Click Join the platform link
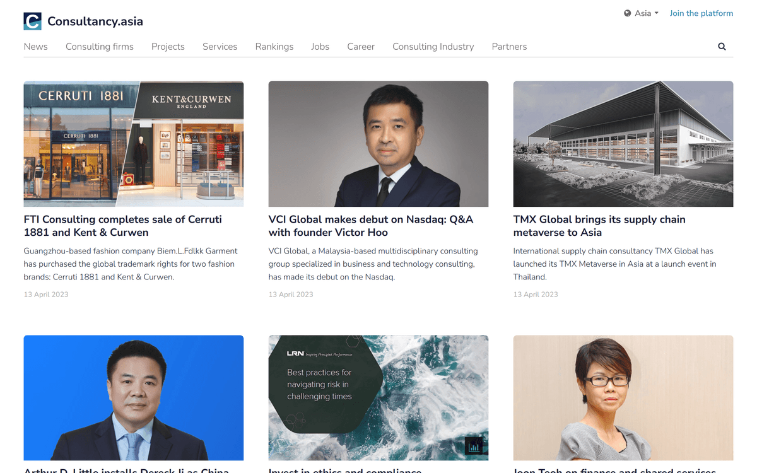The height and width of the screenshot is (473, 757). 701,13
